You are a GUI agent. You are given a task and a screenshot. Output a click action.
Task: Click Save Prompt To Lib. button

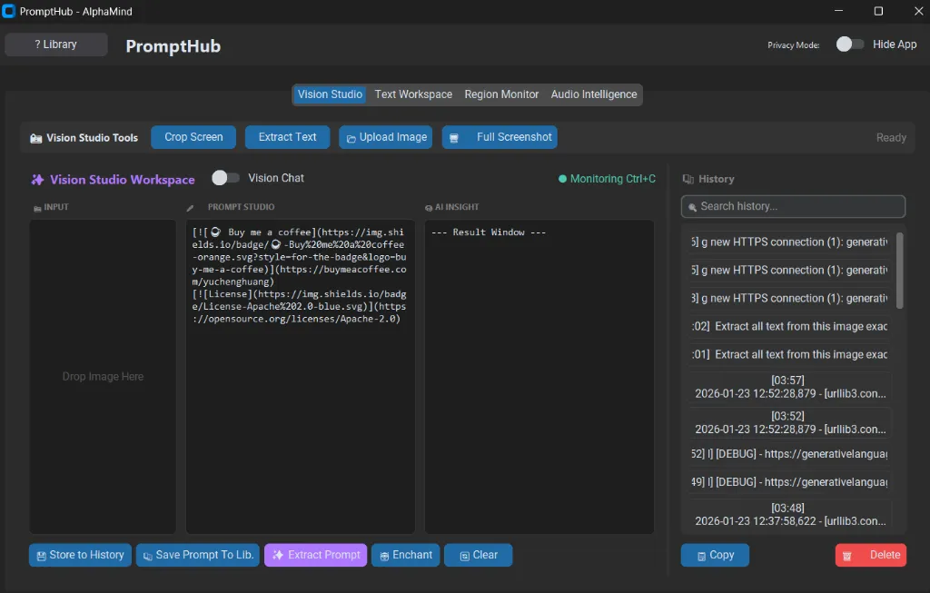(197, 555)
